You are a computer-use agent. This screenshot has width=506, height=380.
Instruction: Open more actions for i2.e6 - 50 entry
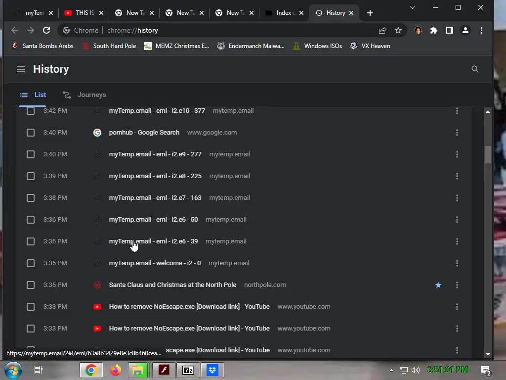coord(457,220)
